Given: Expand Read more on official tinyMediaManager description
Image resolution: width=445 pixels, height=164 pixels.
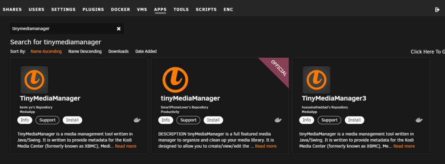Looking at the screenshot, I should [266, 146].
